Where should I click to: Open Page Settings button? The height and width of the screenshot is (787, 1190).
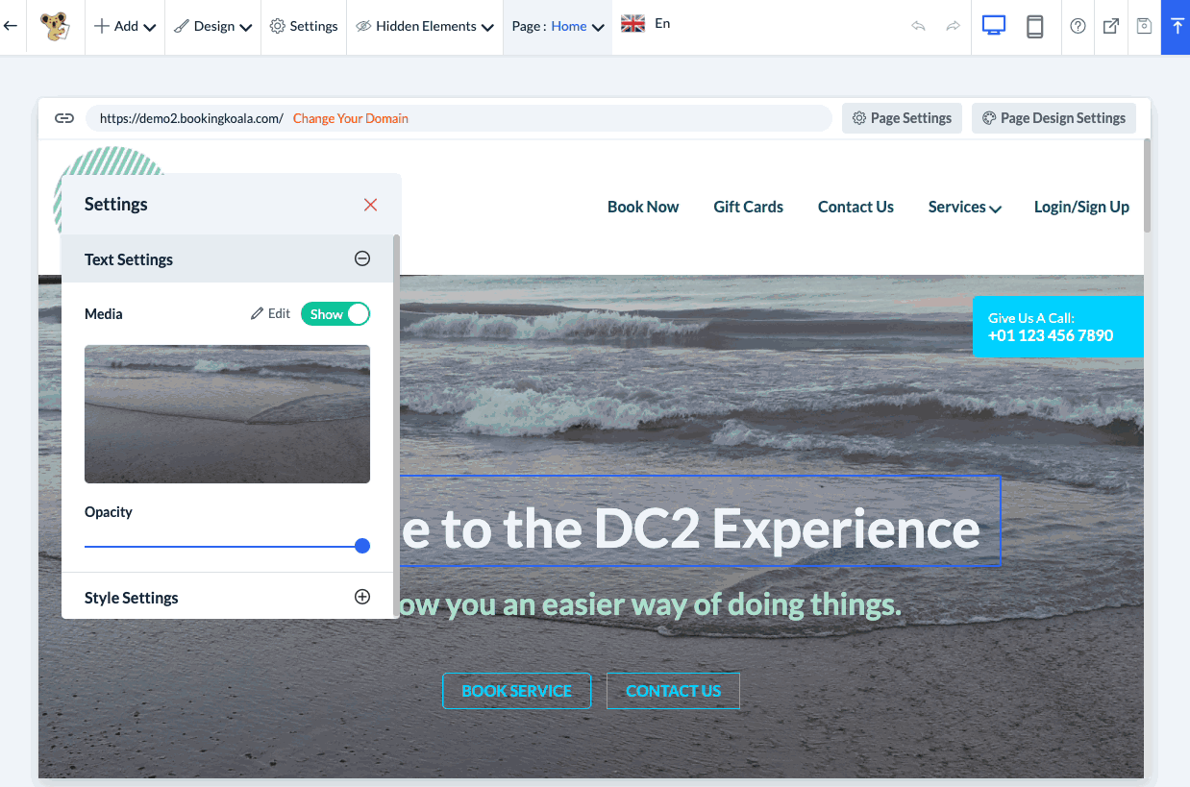(x=902, y=118)
